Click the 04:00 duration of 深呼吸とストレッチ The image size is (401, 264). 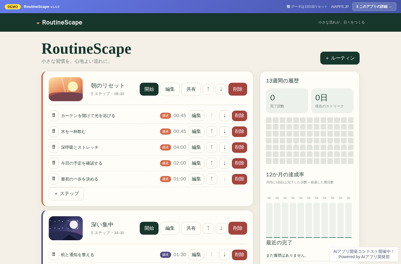180,147
